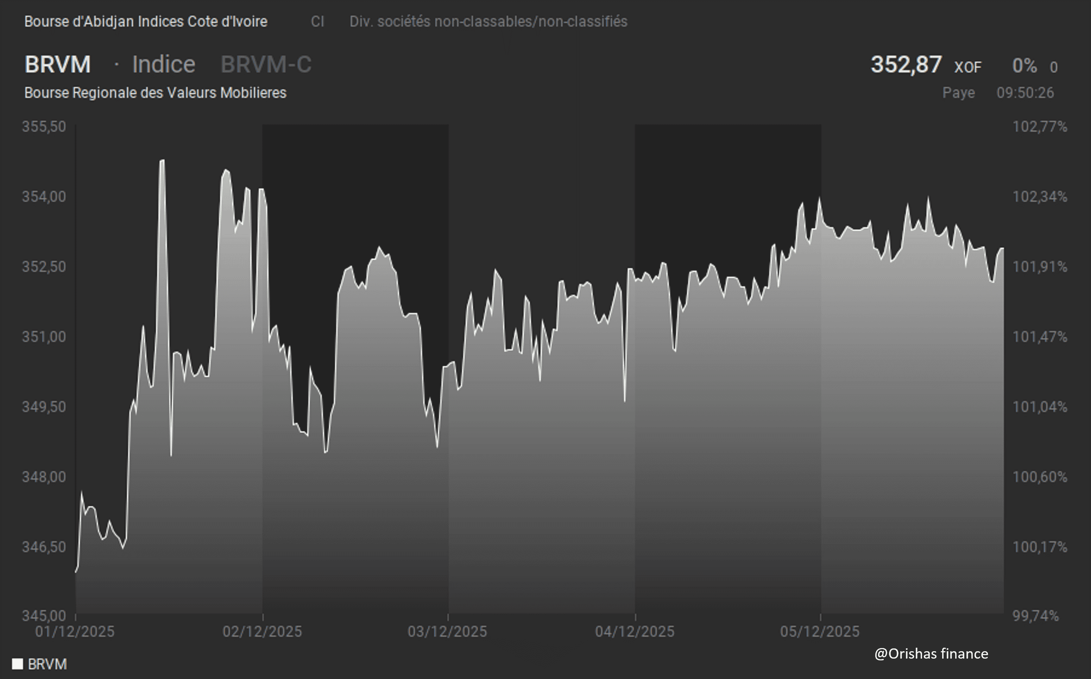Click Bourse d'Abidjan Indices Cote d'Ivoire text
Image resolution: width=1091 pixels, height=679 pixels.
pos(146,21)
